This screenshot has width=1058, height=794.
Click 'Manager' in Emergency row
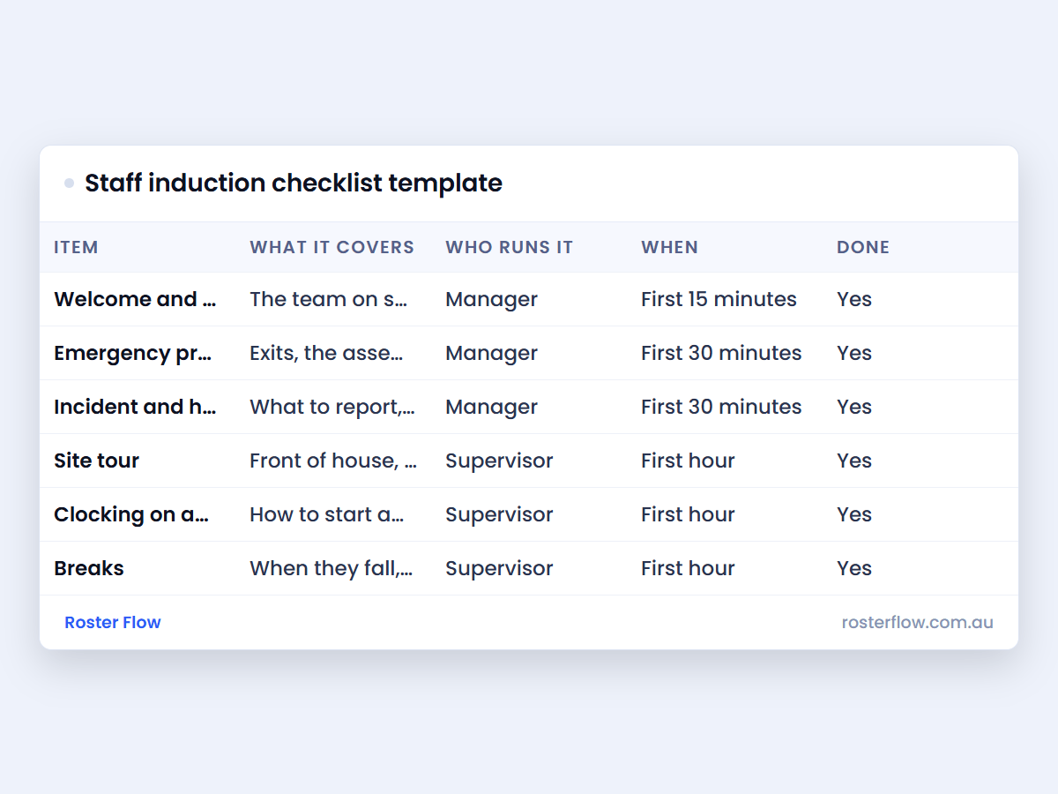tap(491, 353)
